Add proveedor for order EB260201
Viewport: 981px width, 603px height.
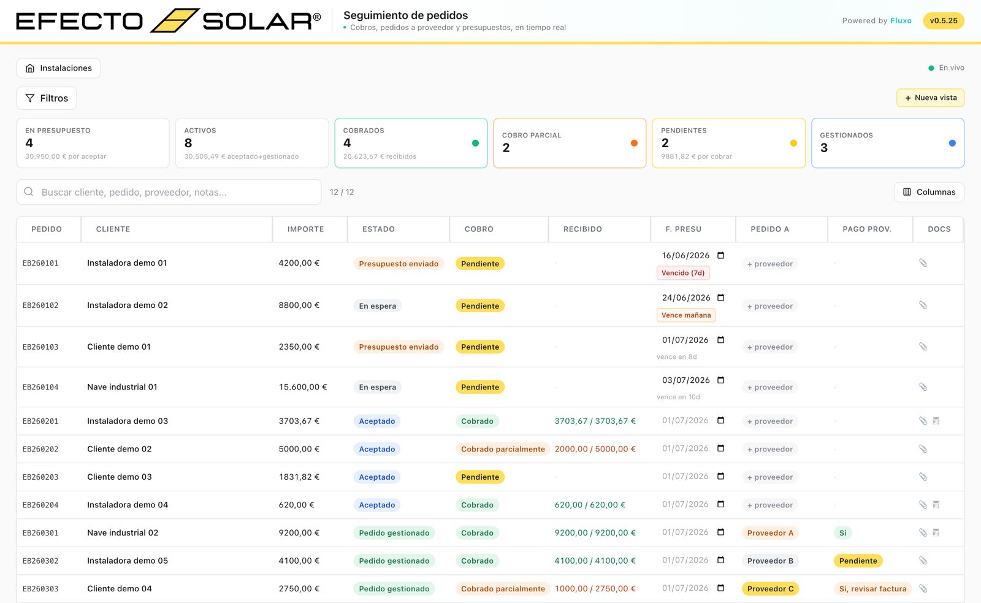click(769, 421)
